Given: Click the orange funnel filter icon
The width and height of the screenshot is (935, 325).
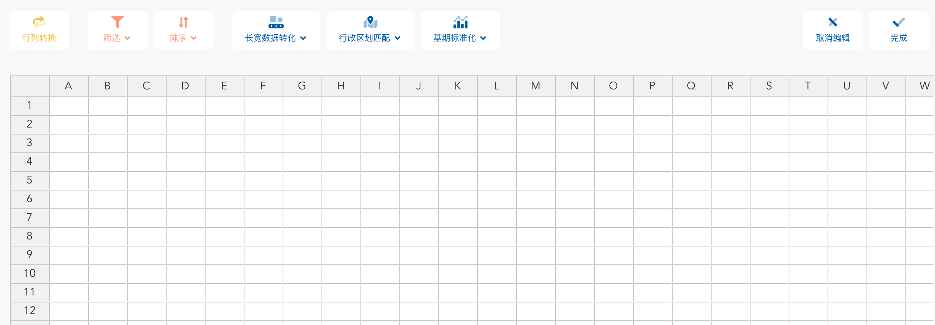Looking at the screenshot, I should (x=117, y=22).
